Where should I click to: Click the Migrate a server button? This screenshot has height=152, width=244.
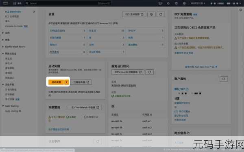point(81,82)
